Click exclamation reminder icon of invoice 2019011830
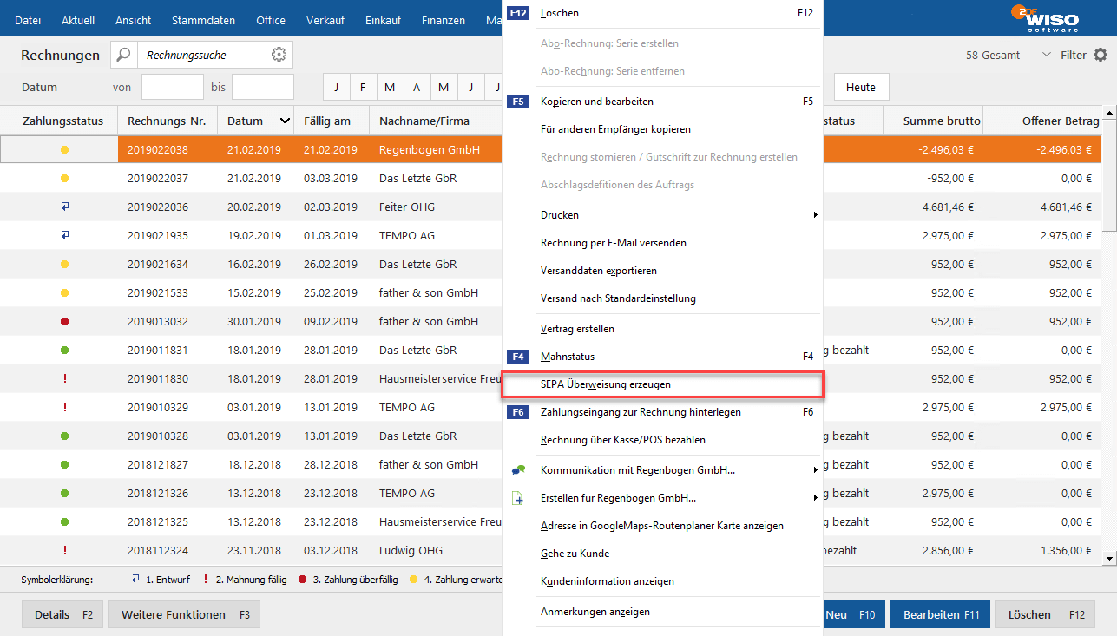The width and height of the screenshot is (1117, 636). (64, 379)
